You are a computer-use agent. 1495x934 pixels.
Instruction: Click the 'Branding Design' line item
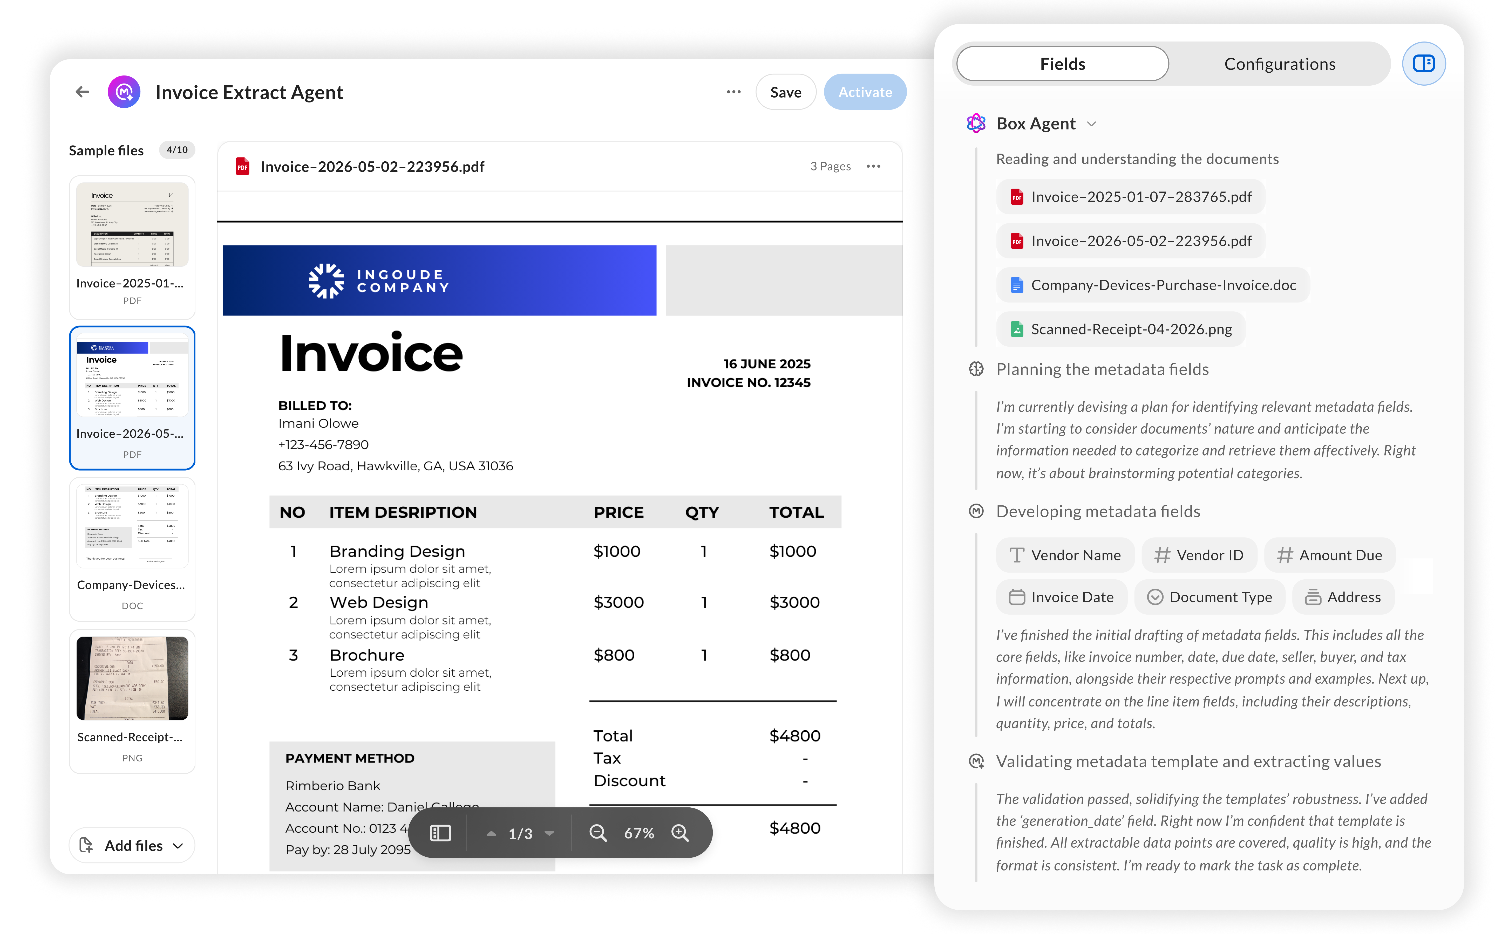[x=397, y=551]
